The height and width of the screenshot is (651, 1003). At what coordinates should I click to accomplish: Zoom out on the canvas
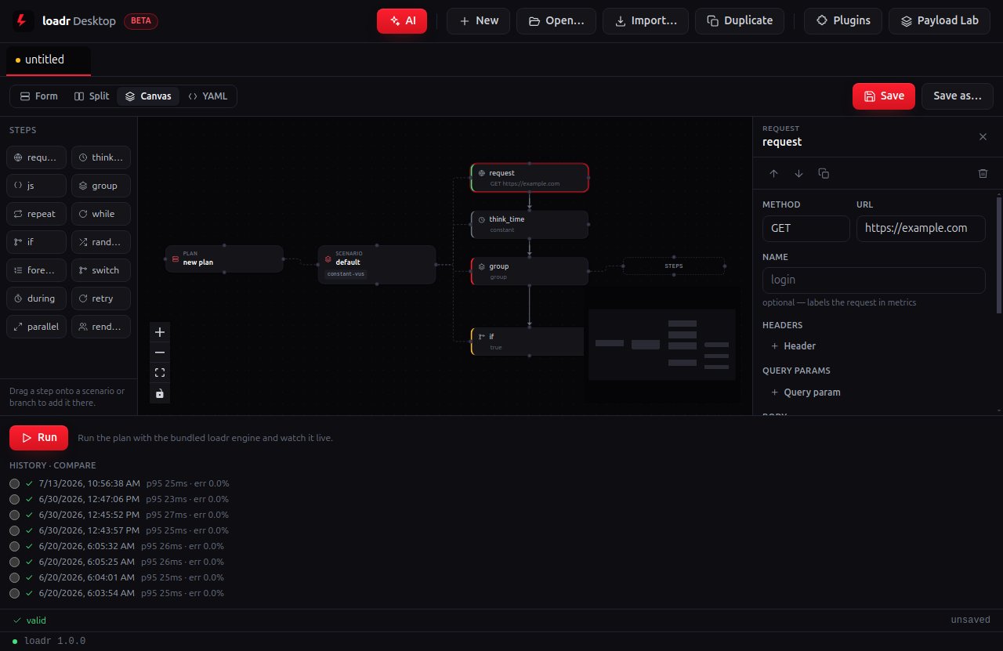[x=160, y=353]
